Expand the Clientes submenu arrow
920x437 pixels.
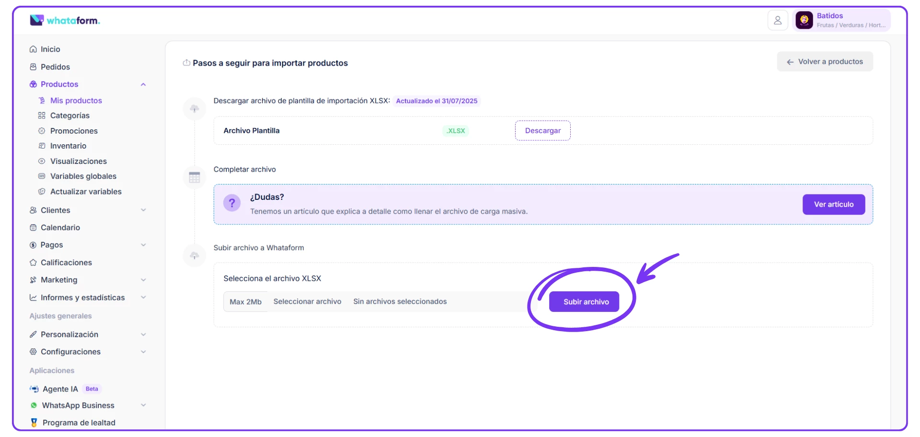[143, 210]
